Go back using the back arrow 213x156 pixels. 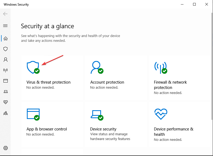point(5,14)
